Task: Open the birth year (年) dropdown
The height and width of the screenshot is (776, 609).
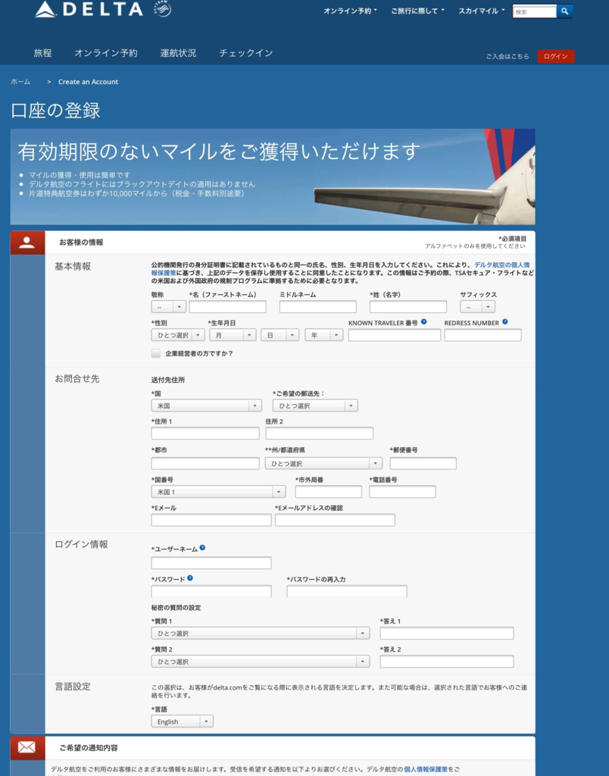Action: point(324,335)
